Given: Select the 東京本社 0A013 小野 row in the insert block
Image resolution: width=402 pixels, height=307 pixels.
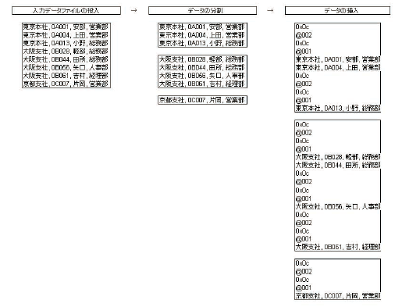Looking at the screenshot, I should [x=338, y=108].
